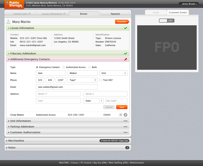
Task: Click the Public Storage logo
Action: pyautogui.click(x=14, y=4)
